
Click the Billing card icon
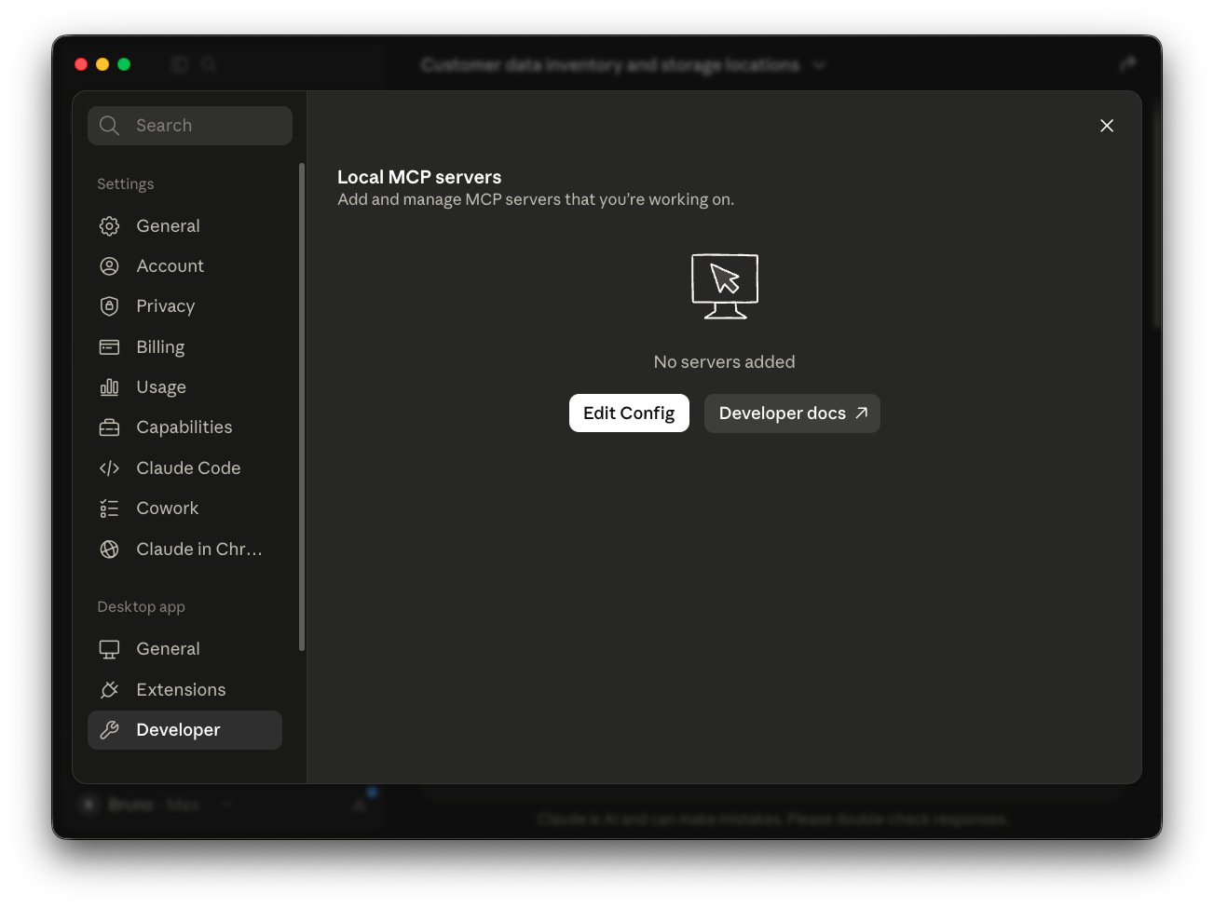pos(109,347)
